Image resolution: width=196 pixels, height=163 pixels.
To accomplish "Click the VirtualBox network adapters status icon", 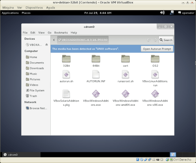I will click(x=150, y=159).
